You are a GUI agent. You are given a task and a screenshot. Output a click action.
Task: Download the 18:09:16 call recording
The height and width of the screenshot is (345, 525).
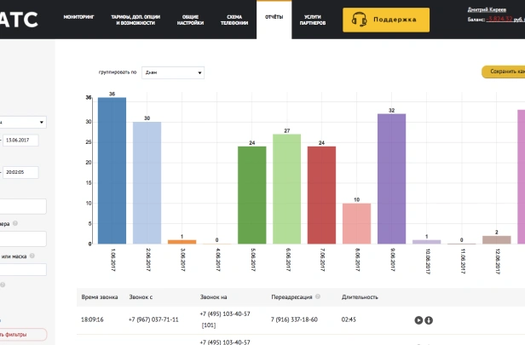coord(429,320)
